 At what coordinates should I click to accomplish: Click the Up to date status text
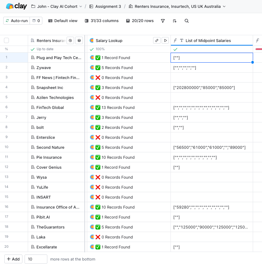45,49
